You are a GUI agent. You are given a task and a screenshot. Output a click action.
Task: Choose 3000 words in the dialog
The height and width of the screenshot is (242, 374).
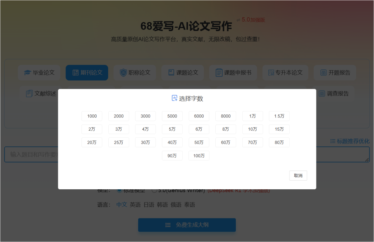pos(145,116)
